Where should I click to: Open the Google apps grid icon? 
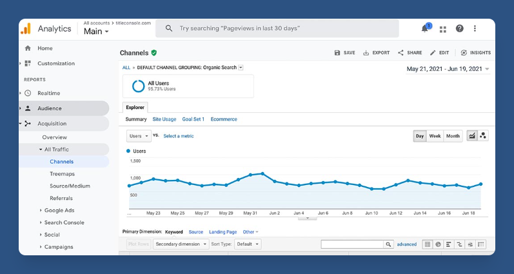pos(443,30)
